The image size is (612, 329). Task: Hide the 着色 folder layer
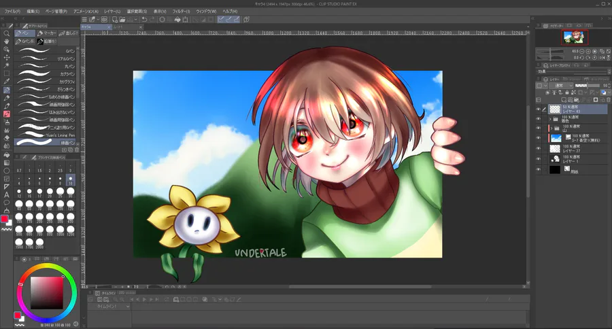coord(539,119)
